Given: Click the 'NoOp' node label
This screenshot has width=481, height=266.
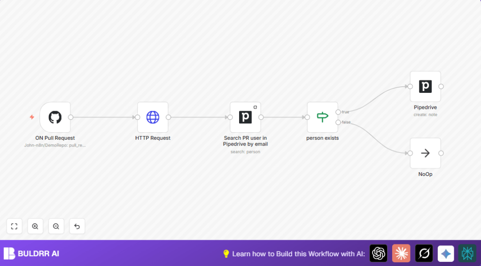Looking at the screenshot, I should 425,174.
